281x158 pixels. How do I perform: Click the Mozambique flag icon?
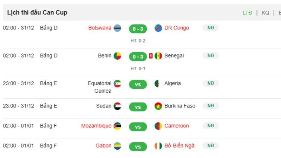117,126
